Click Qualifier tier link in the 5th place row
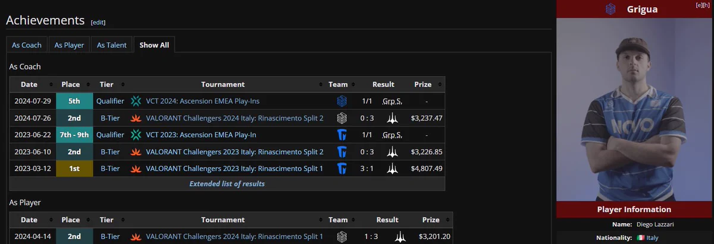 tap(111, 101)
